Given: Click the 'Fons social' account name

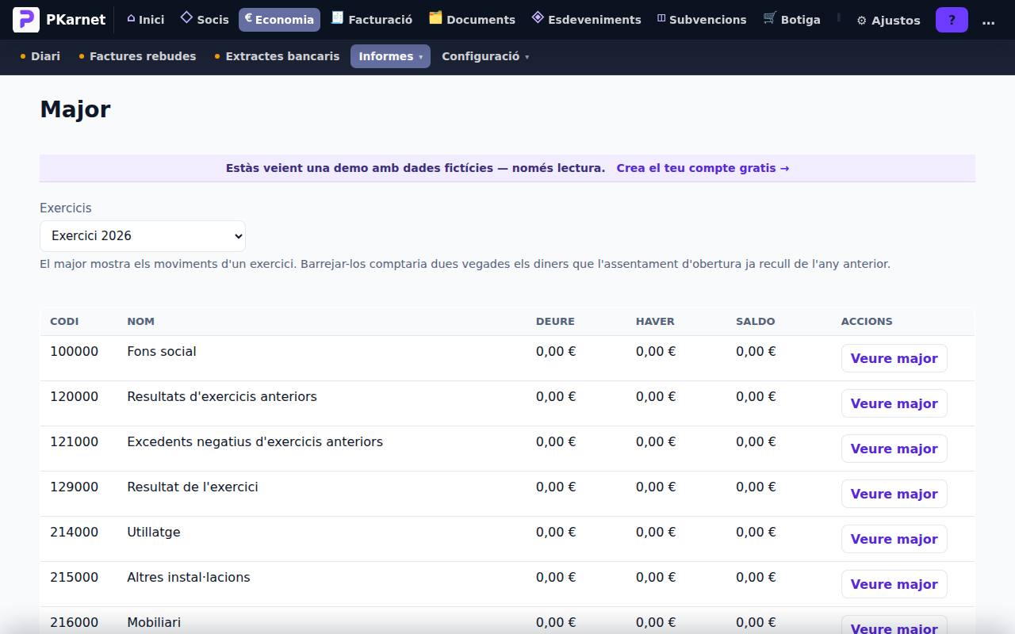Looking at the screenshot, I should click(x=162, y=351).
